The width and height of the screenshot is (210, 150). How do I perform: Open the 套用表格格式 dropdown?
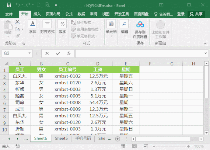point(86,29)
